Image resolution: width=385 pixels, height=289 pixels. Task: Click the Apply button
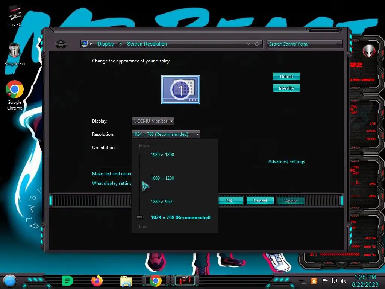tap(291, 201)
